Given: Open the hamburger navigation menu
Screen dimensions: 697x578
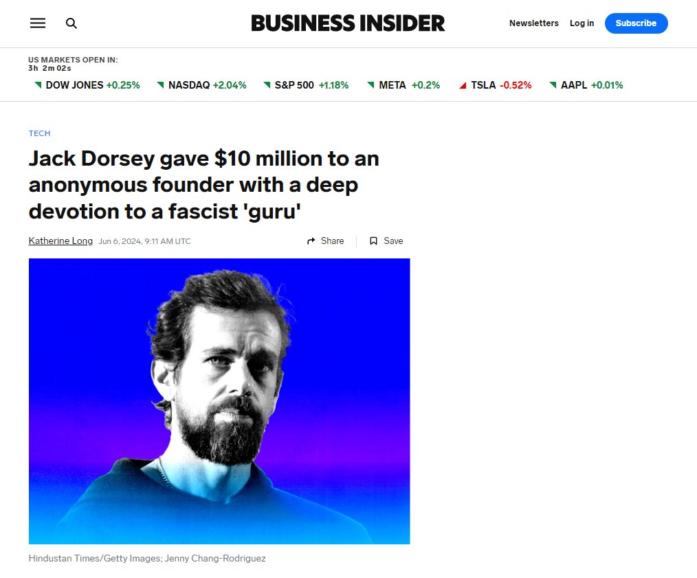Looking at the screenshot, I should pyautogui.click(x=38, y=23).
